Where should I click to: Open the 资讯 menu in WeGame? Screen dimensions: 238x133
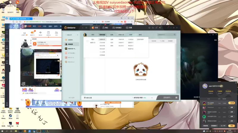point(93,35)
